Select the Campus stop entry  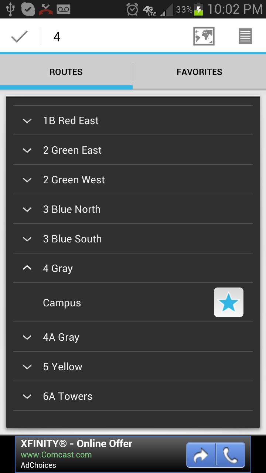pos(62,303)
